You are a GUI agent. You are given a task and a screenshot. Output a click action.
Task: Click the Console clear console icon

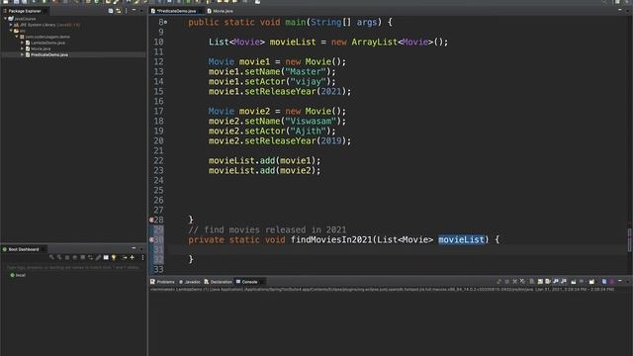tap(532, 282)
